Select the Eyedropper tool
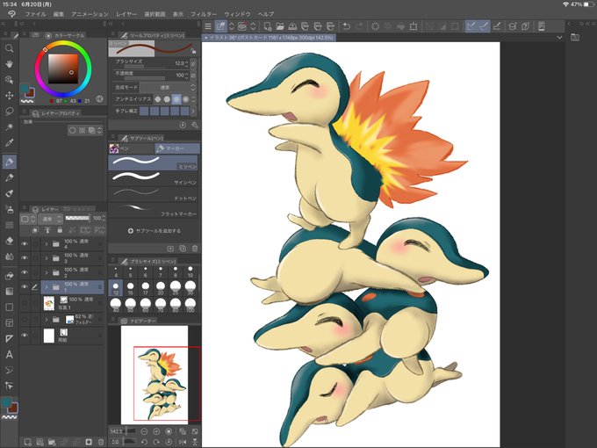 [9, 143]
